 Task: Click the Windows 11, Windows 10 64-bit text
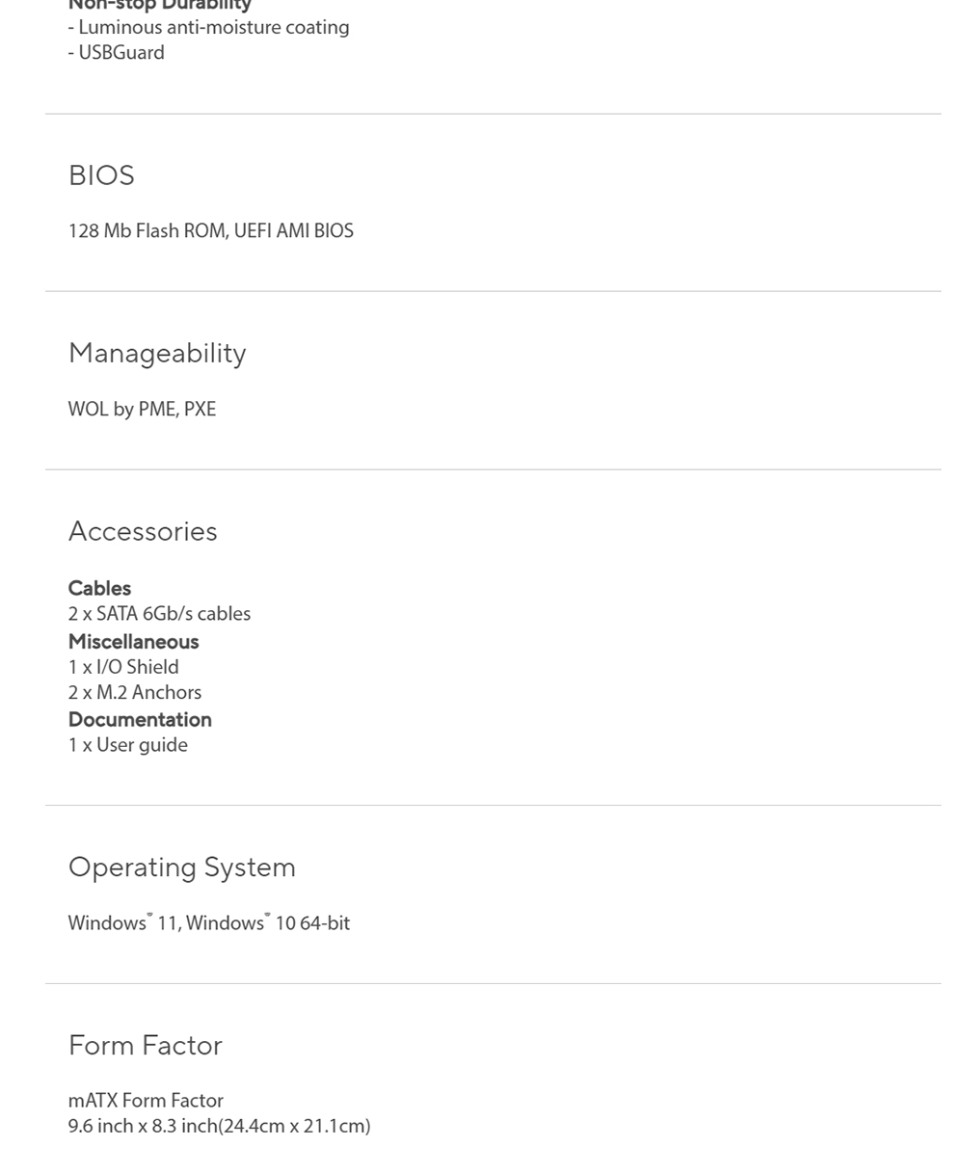pyautogui.click(x=209, y=923)
